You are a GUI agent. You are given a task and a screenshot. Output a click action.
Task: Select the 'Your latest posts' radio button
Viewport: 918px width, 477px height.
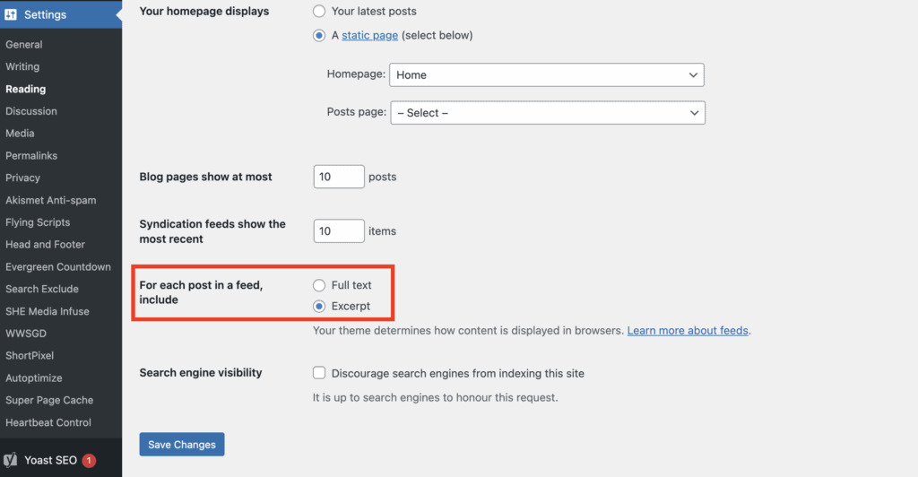319,11
